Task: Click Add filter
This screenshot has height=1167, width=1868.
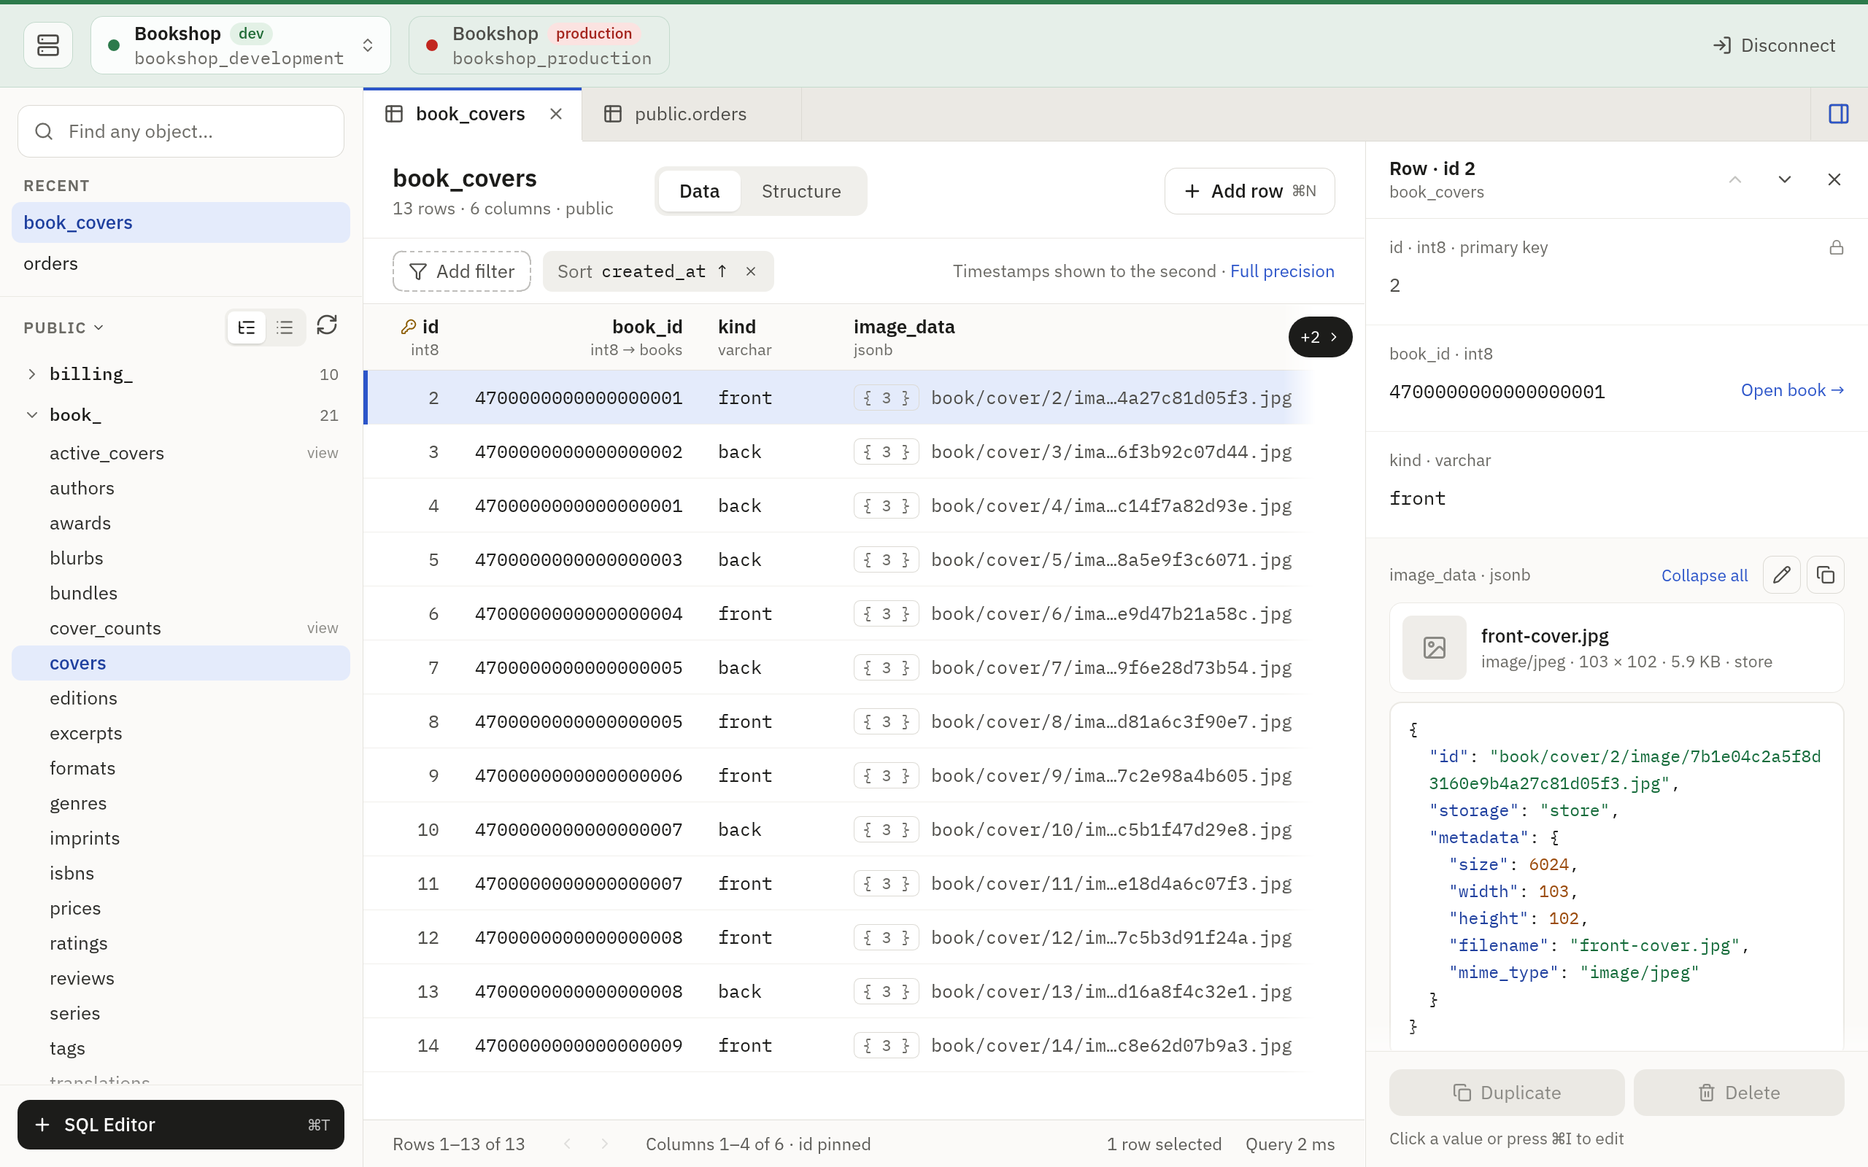Action: click(x=462, y=271)
